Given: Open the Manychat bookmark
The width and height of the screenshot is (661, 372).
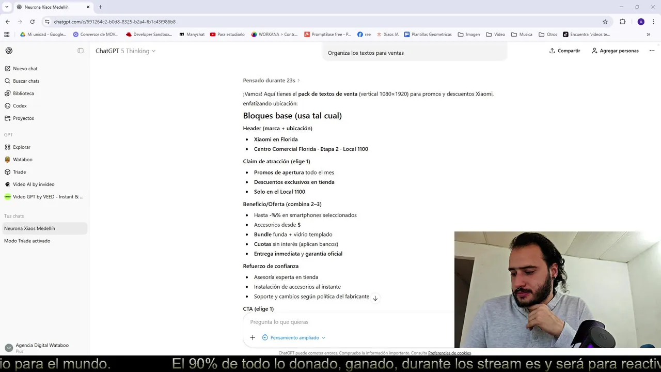Looking at the screenshot, I should 192,35.
